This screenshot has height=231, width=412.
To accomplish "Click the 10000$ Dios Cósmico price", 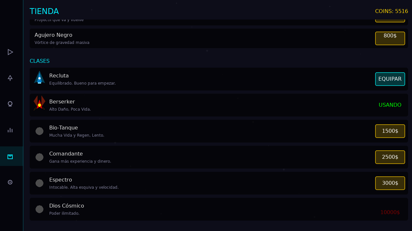I will pyautogui.click(x=390, y=212).
